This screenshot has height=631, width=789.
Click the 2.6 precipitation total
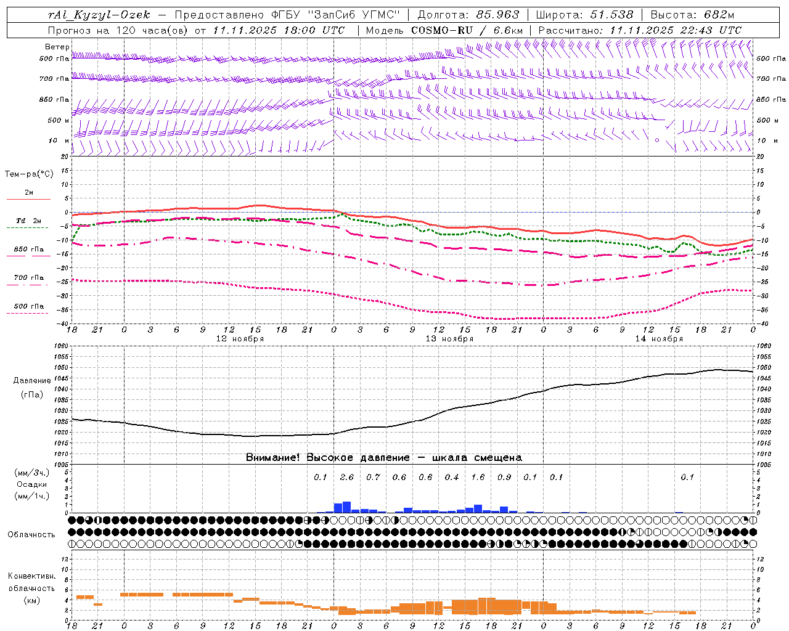[x=347, y=478]
